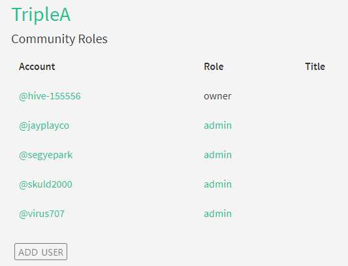Go to the @skuld2000 account page
The image size is (348, 266).
(x=46, y=184)
